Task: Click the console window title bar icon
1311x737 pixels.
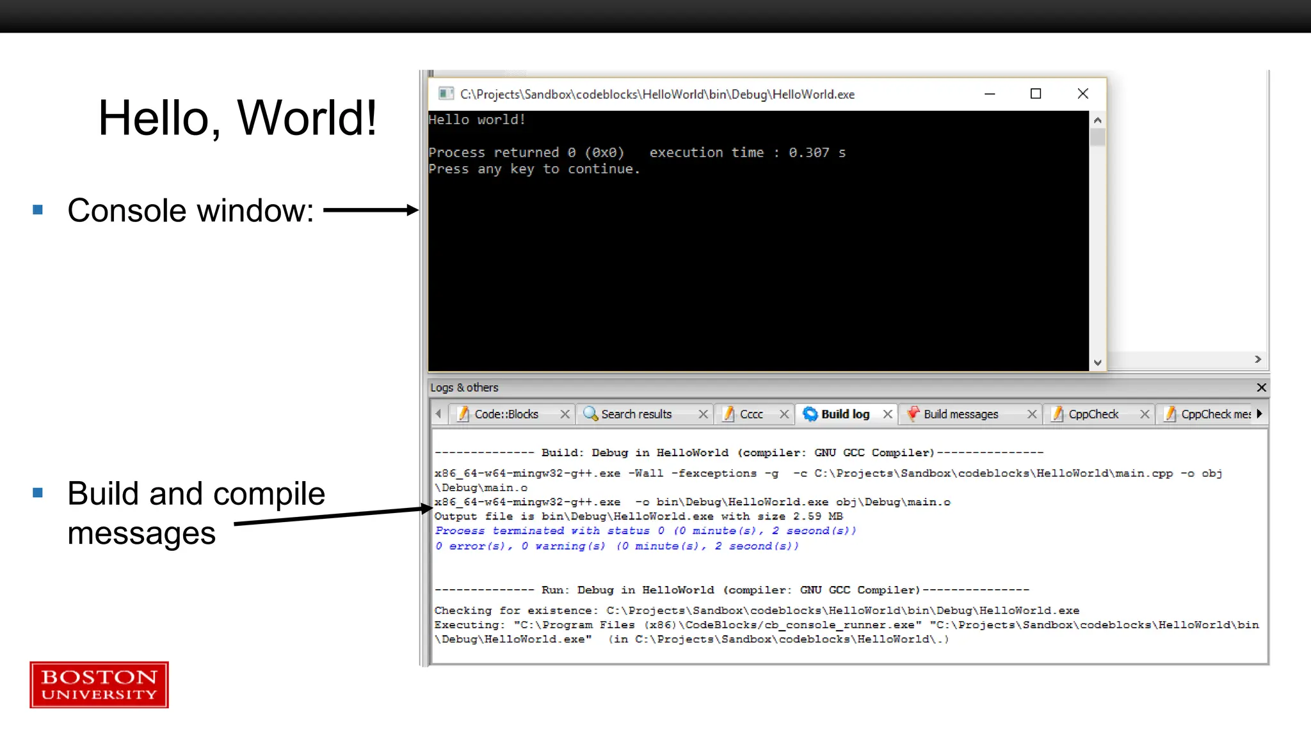Action: coord(446,94)
